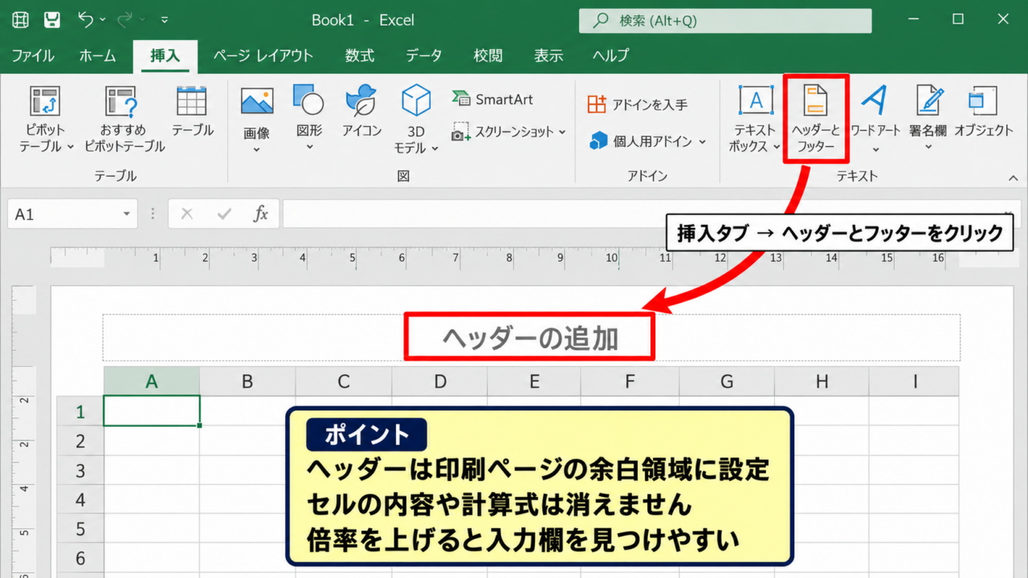This screenshot has height=578, width=1028.
Task: Click the テキストボックス text box icon
Action: coord(755,100)
